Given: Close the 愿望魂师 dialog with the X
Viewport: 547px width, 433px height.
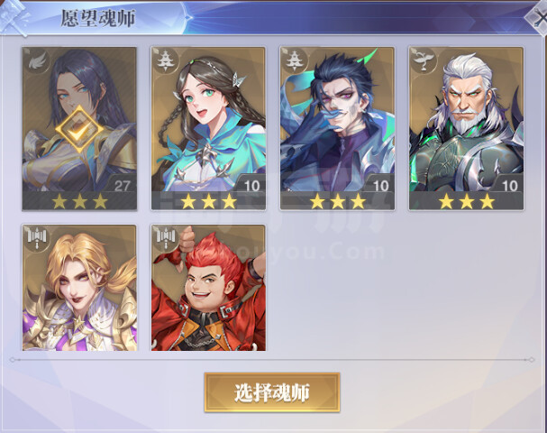Looking at the screenshot, I should coord(539,19).
